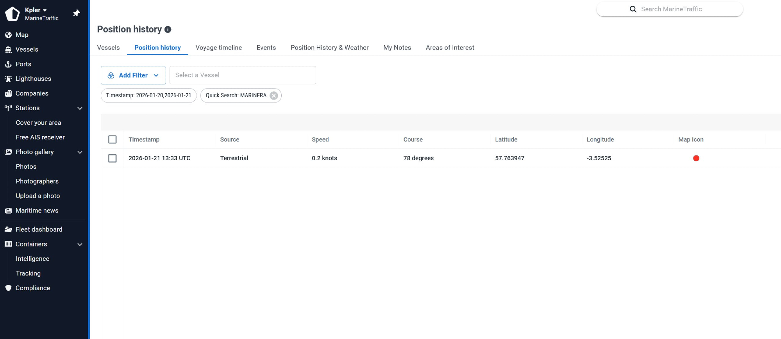Collapse the Photo gallery section chevron
781x339 pixels.
tap(80, 152)
